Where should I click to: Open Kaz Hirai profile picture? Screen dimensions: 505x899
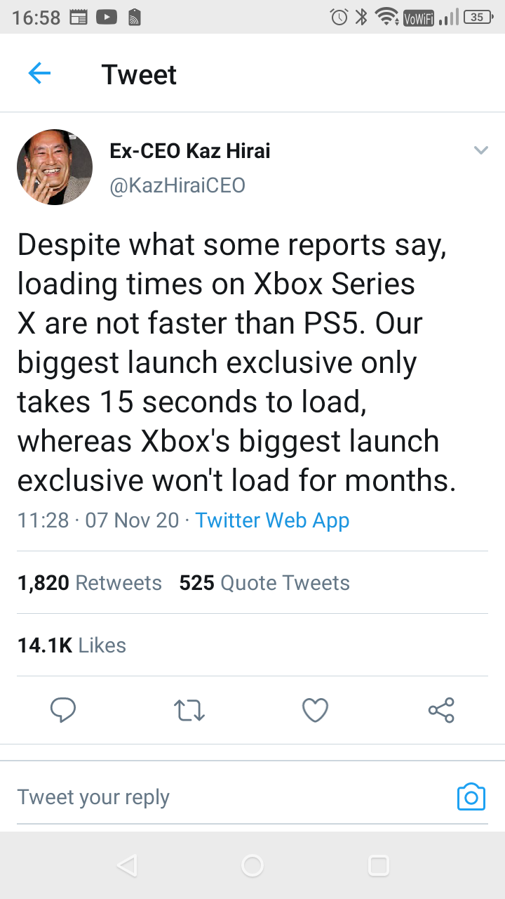55,167
